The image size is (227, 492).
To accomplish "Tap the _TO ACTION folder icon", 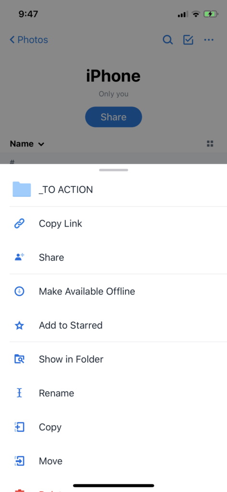I will pyautogui.click(x=22, y=189).
